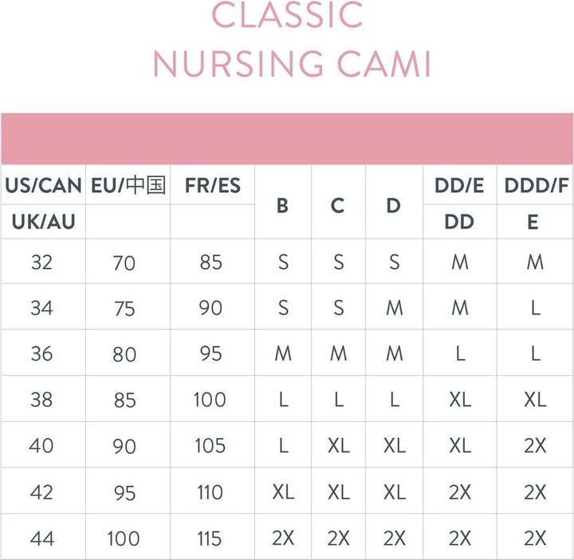Select the C cup column header
The height and width of the screenshot is (560, 574).
pyautogui.click(x=337, y=206)
